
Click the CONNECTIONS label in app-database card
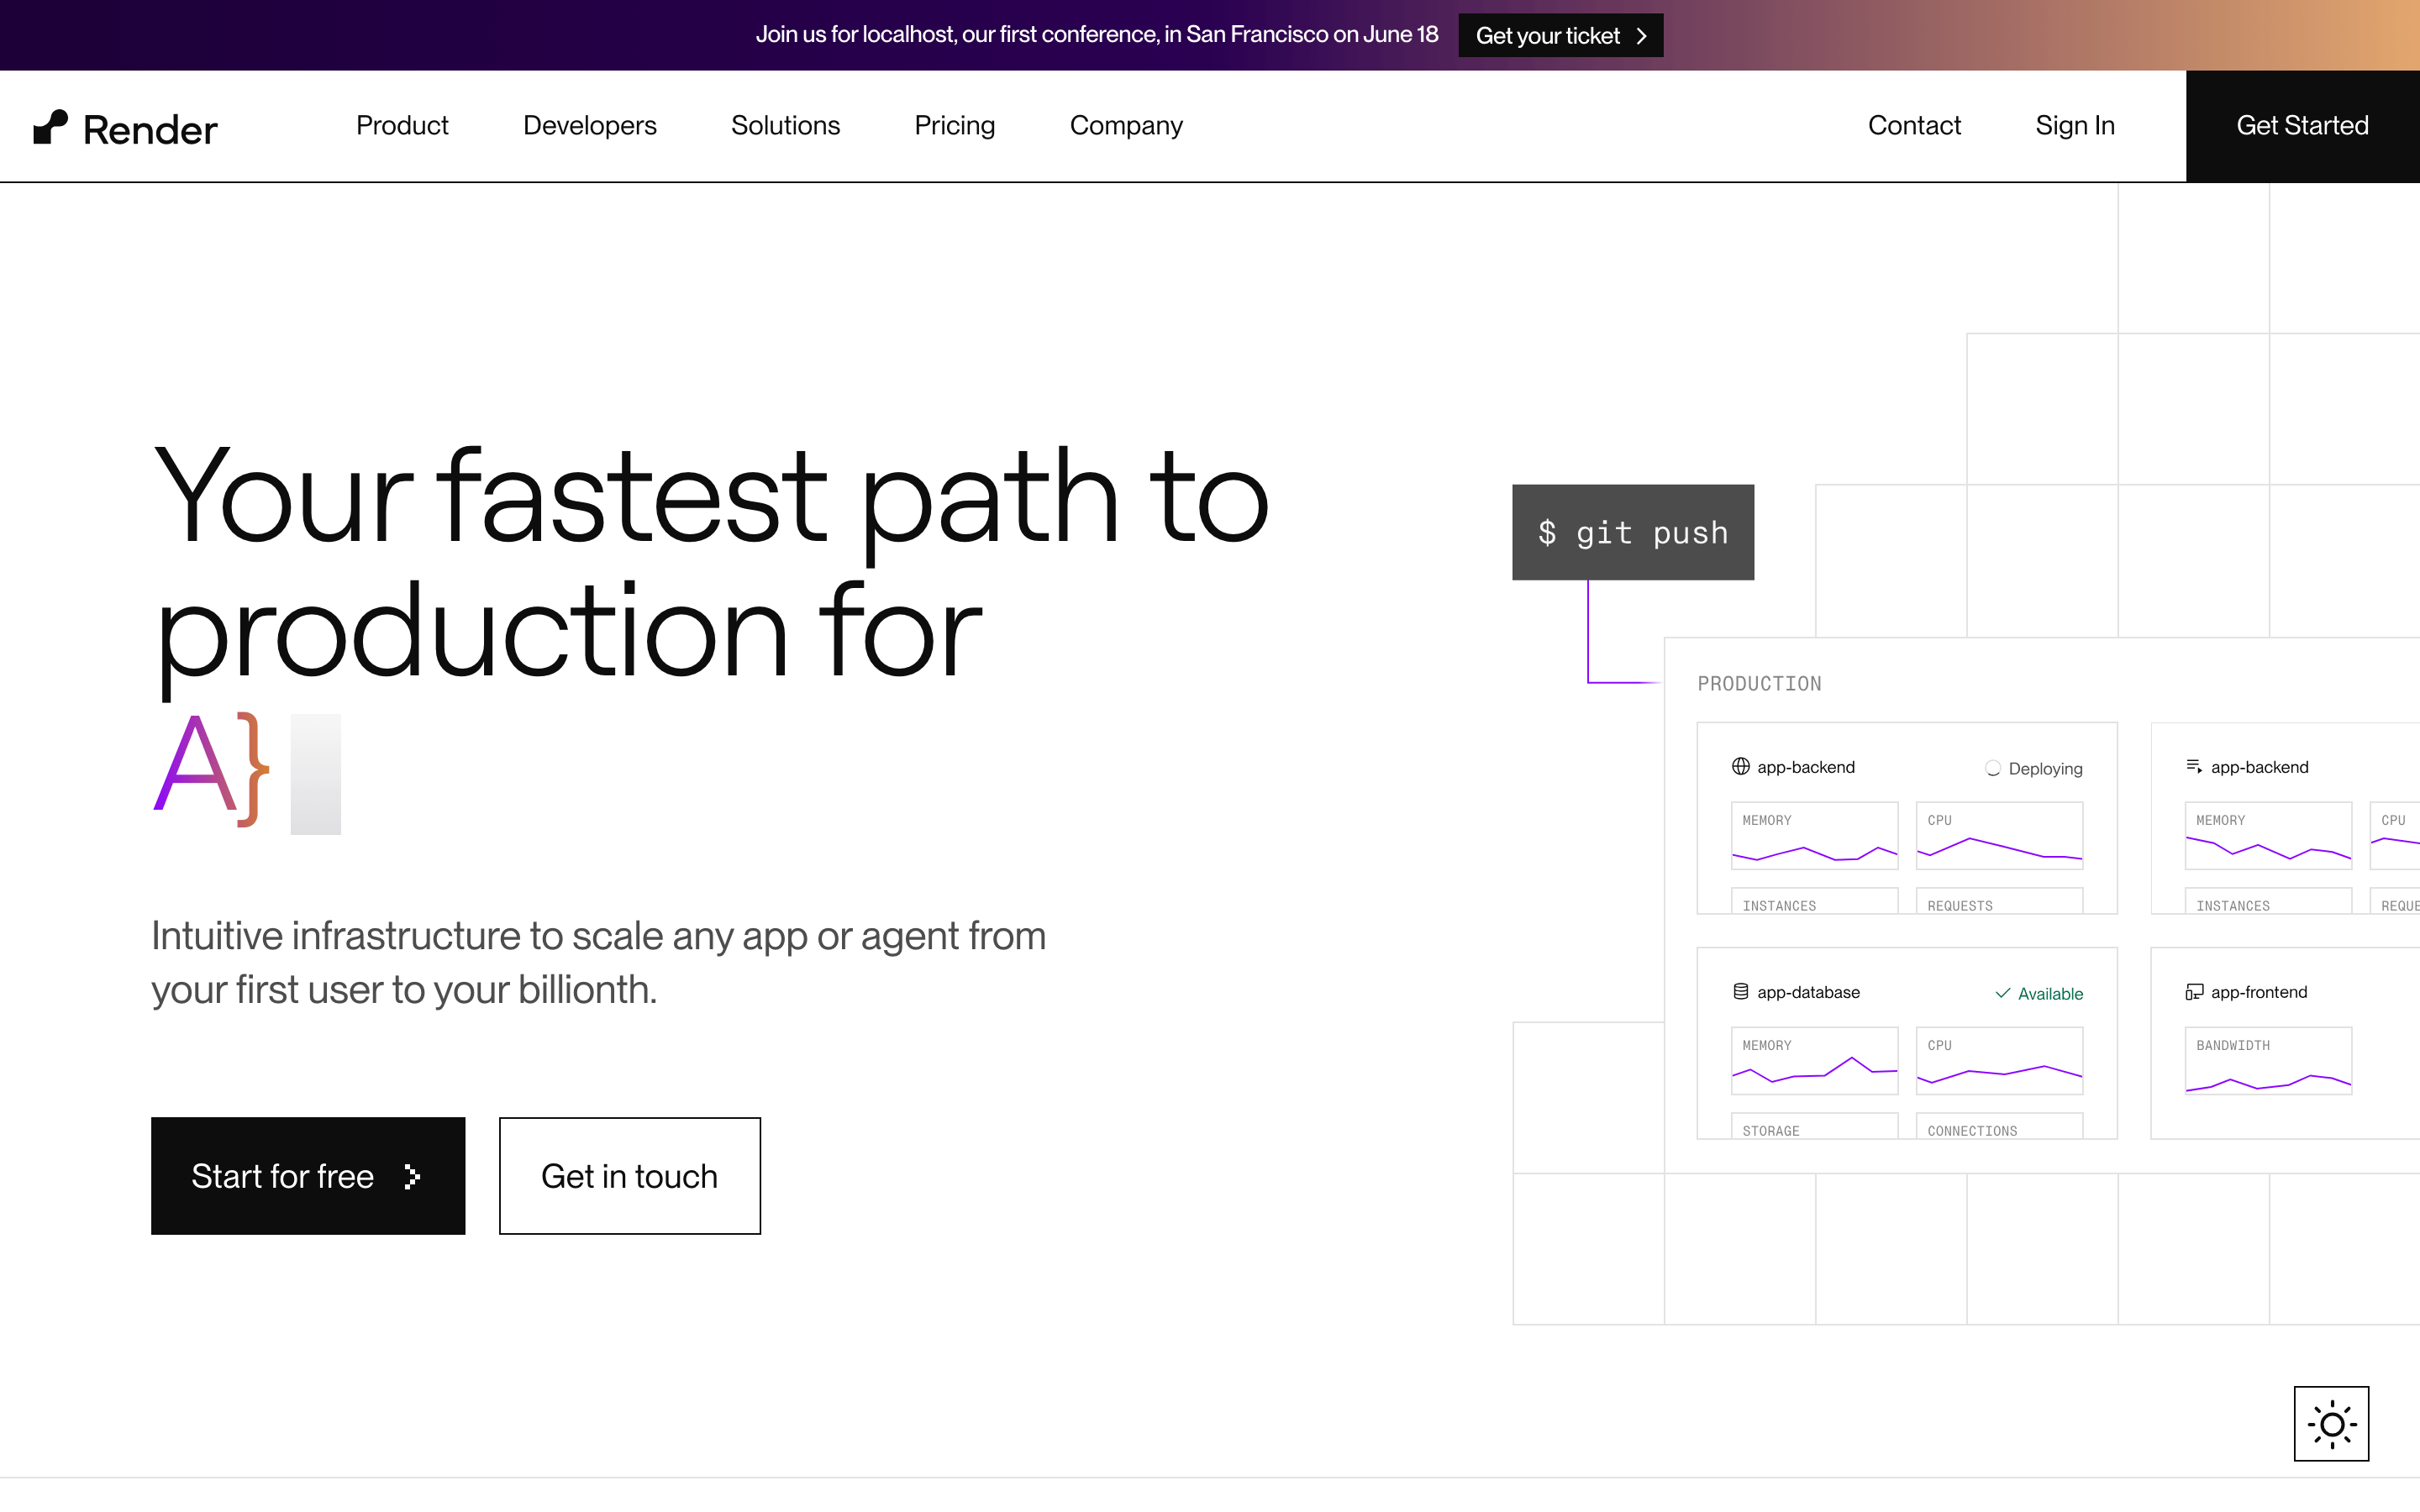click(1972, 1131)
